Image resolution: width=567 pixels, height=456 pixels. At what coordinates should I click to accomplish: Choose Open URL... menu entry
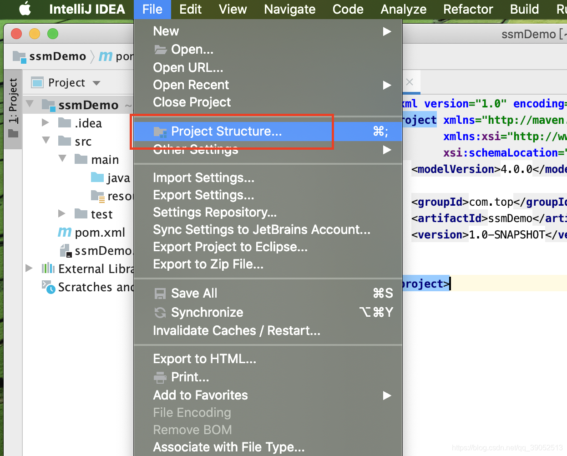pos(268,67)
